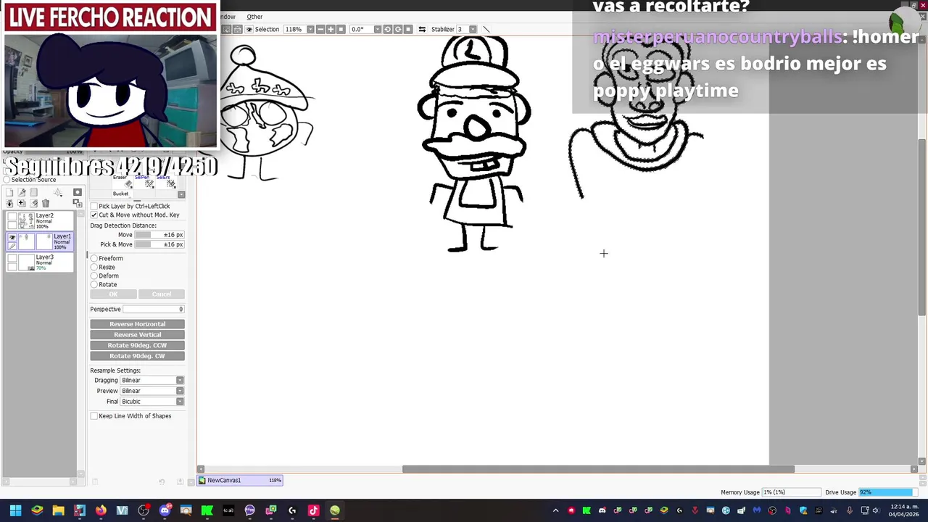
Task: Select the Deform radio option
Action: pos(94,275)
